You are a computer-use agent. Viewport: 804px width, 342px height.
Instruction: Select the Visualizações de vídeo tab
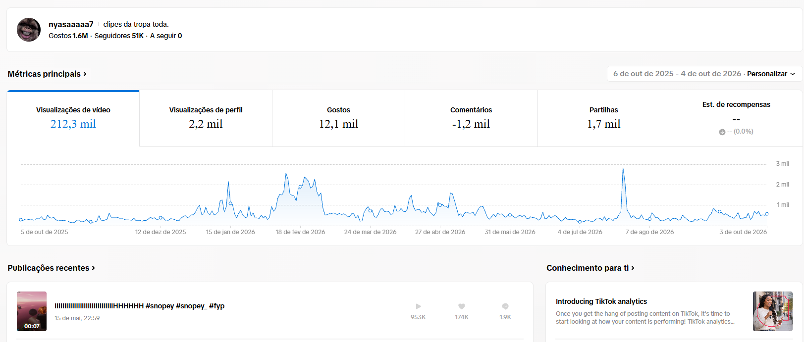pyautogui.click(x=73, y=118)
